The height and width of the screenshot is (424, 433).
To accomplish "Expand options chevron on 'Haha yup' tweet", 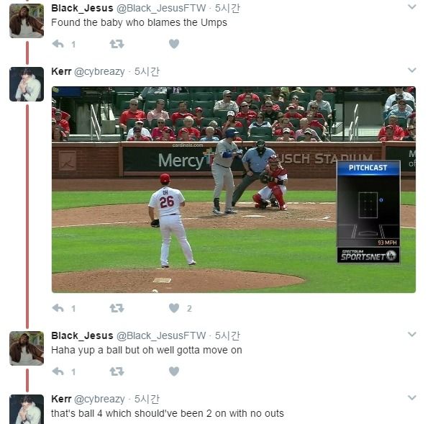I will click(411, 335).
